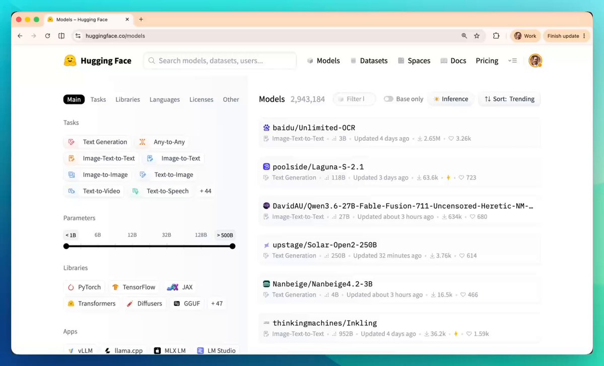Filter by the Transformers library

click(91, 303)
